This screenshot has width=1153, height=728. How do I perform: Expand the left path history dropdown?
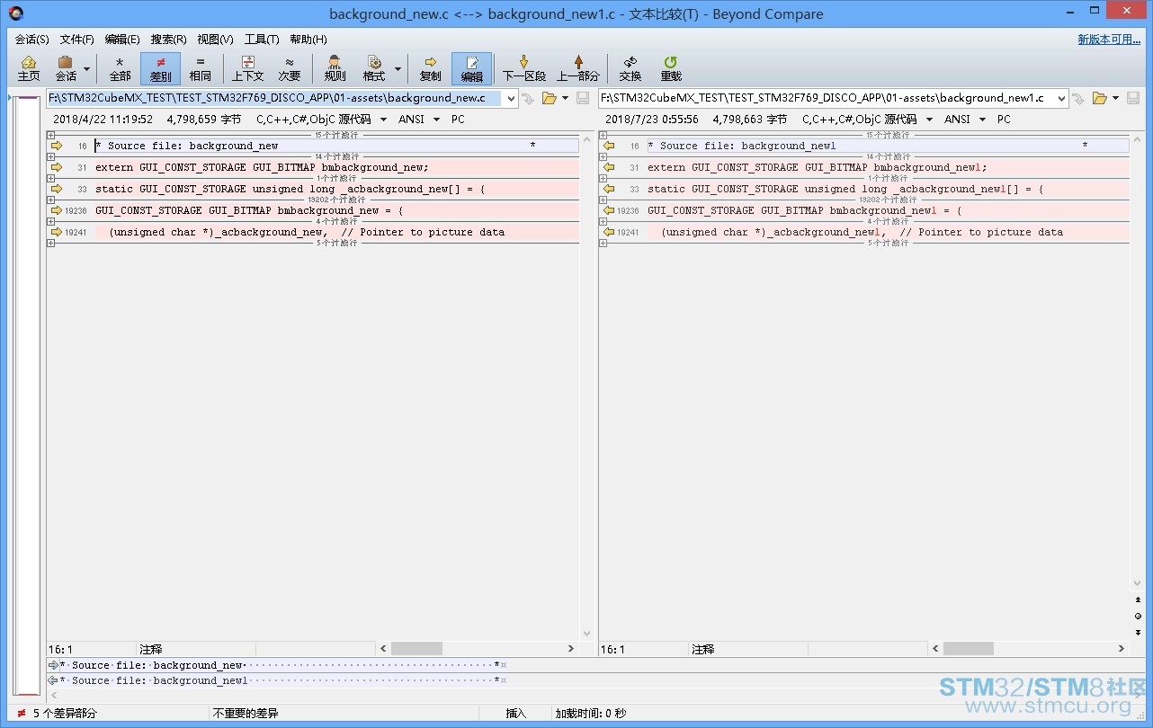[512, 98]
